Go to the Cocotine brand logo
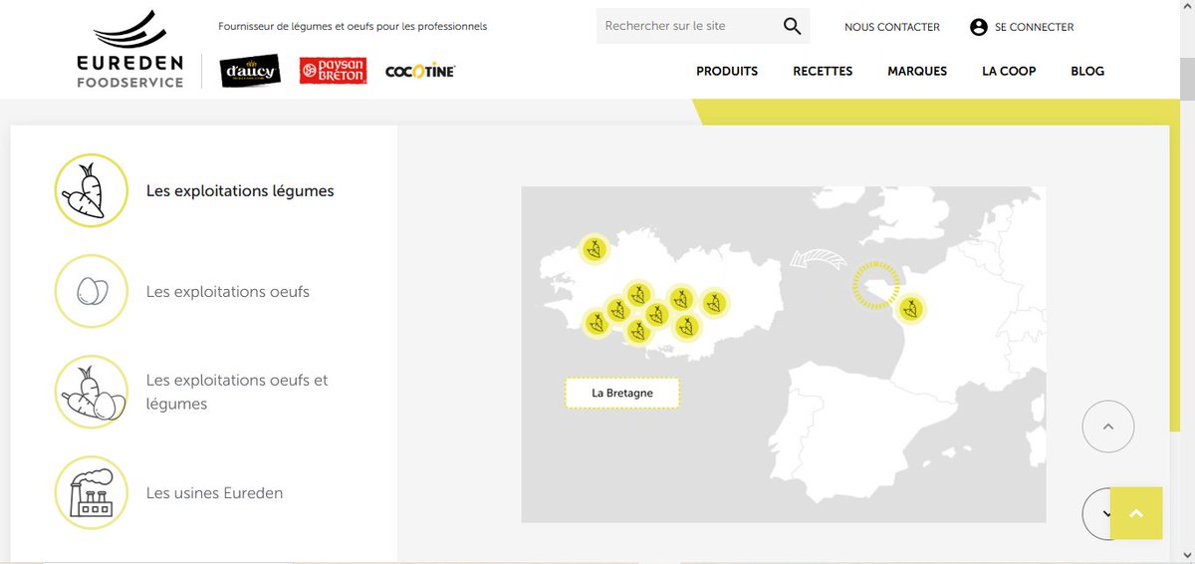This screenshot has width=1195, height=564. tap(420, 71)
